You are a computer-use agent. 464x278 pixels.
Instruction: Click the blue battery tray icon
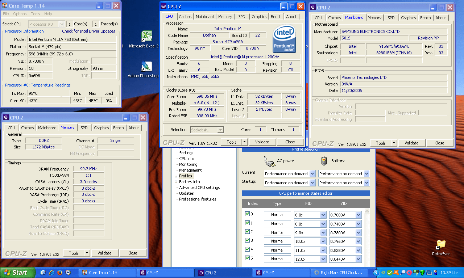pos(435,273)
